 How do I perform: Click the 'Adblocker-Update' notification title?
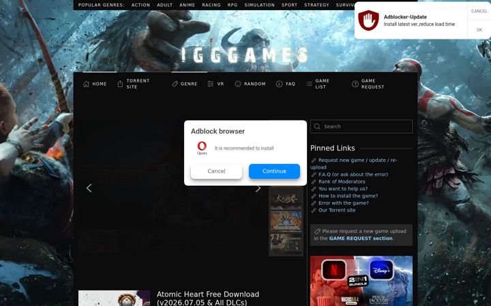tap(405, 17)
